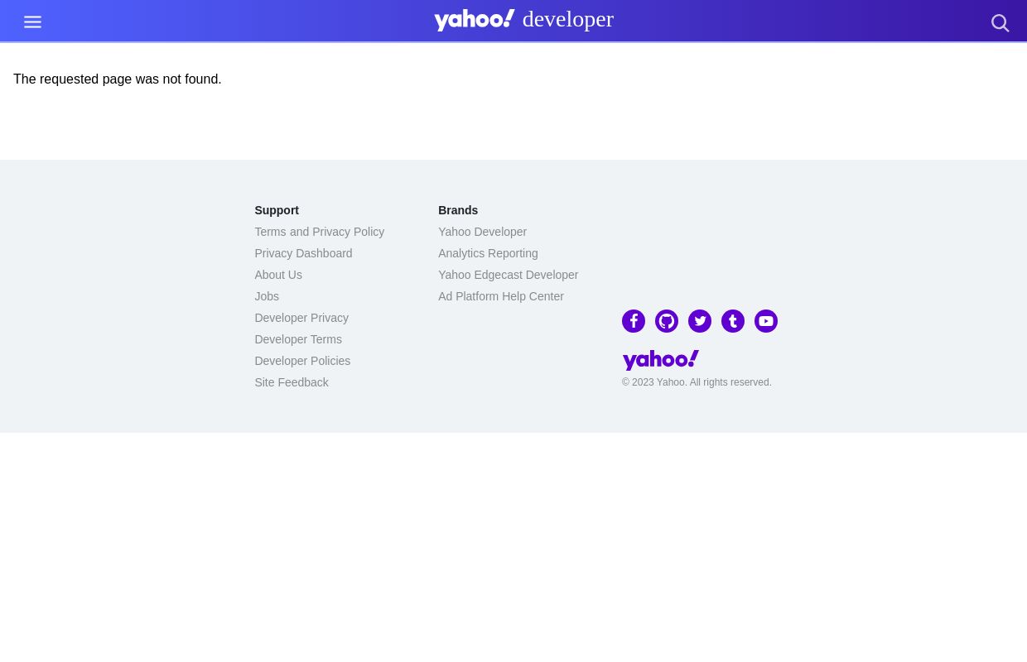Screen dimensions: 1027x662
Task: Open Developer Privacy link
Action: click(301, 318)
